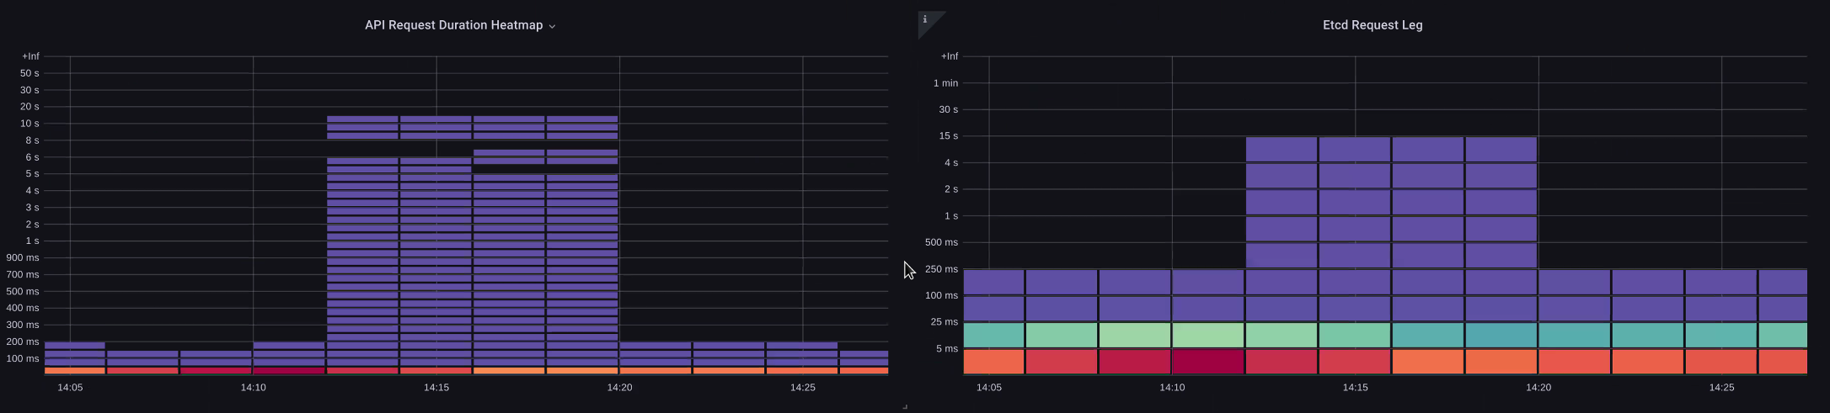The image size is (1830, 413).
Task: Click the topmost purple cell in Etcd's last tall column
Action: pos(1501,150)
